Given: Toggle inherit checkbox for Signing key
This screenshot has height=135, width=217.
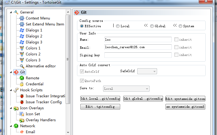Looking at the screenshot, I should point(176,55).
